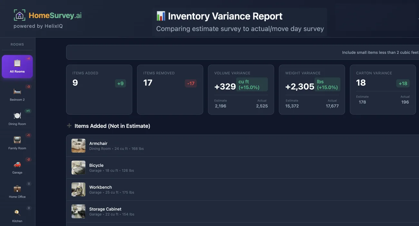This screenshot has height=226, width=419.
Task: Click the Bicycle item name
Action: coord(96,165)
